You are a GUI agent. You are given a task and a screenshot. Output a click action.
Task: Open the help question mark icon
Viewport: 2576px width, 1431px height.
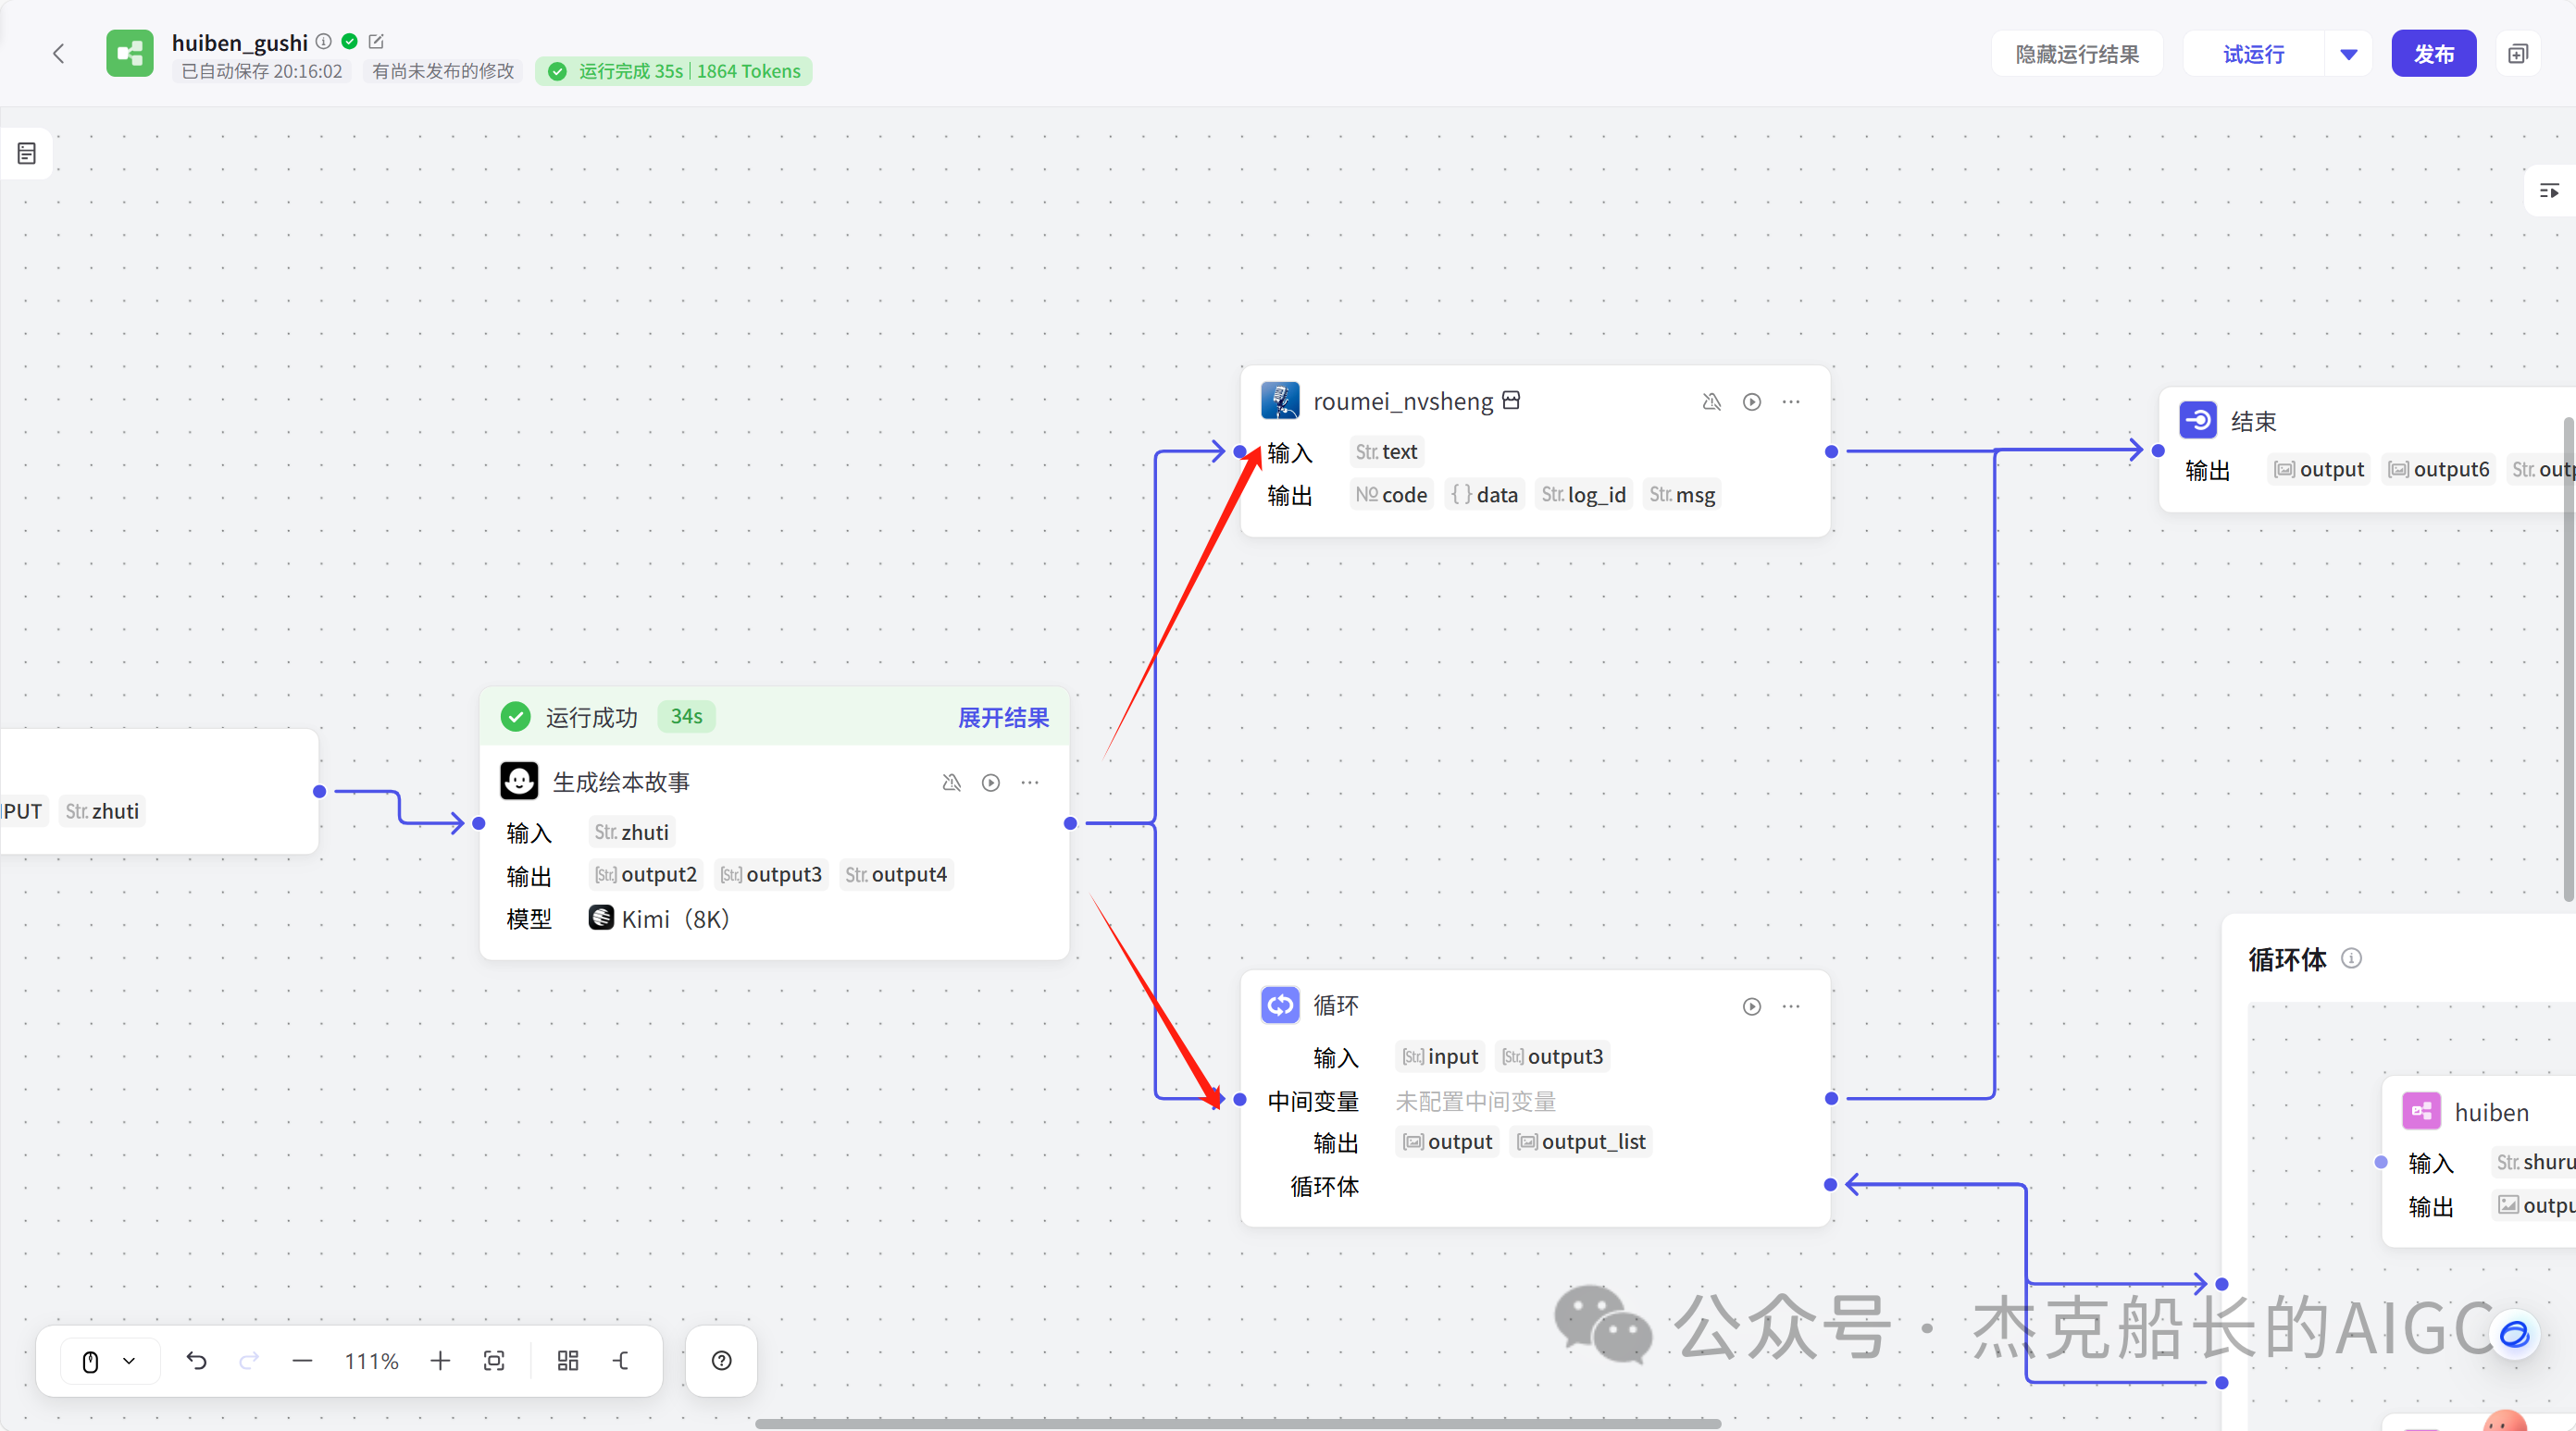[x=721, y=1360]
